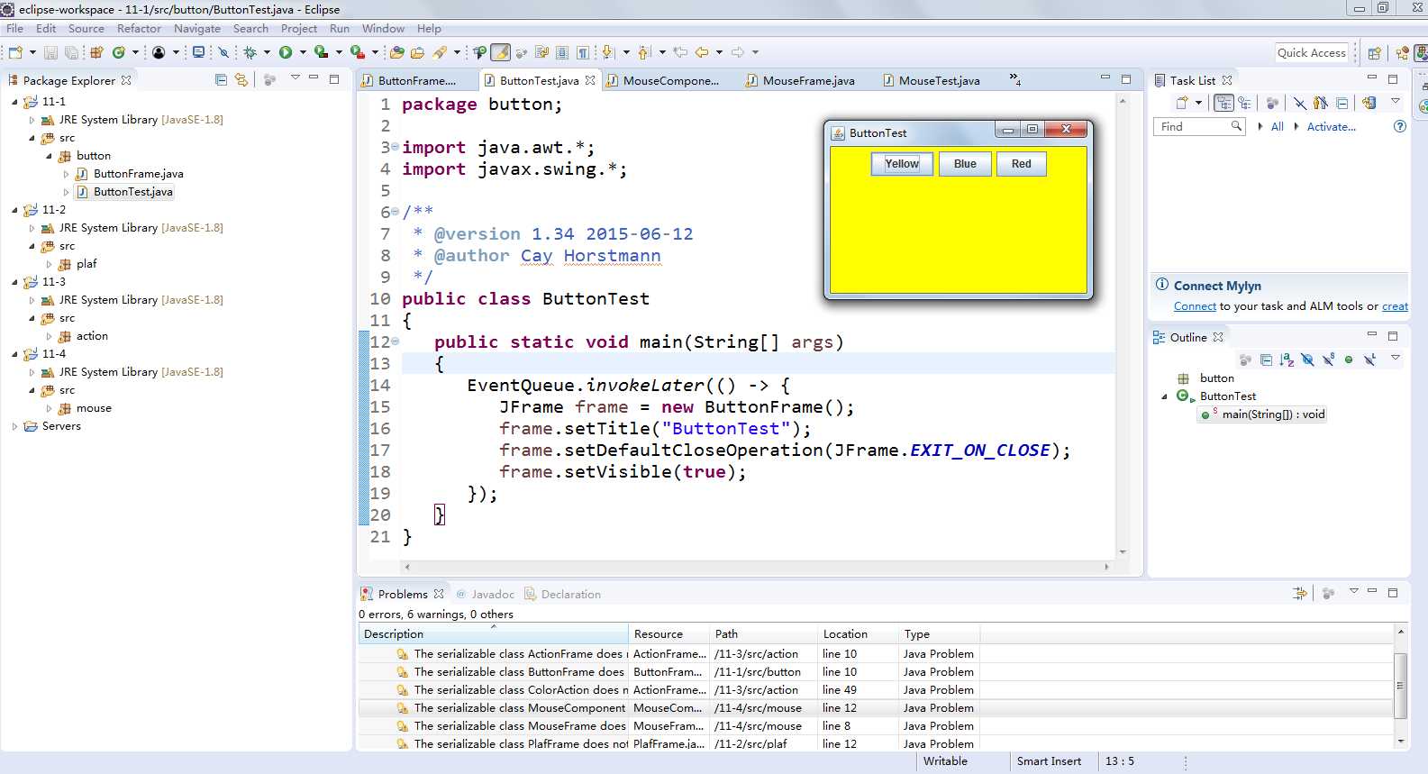This screenshot has height=774, width=1428.
Task: Click Collapse All icon in Task List
Action: pos(1342,103)
